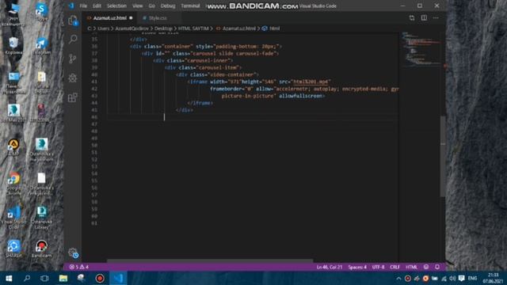Click the notifications bell in status bar
This screenshot has width=507, height=285.
[437, 267]
